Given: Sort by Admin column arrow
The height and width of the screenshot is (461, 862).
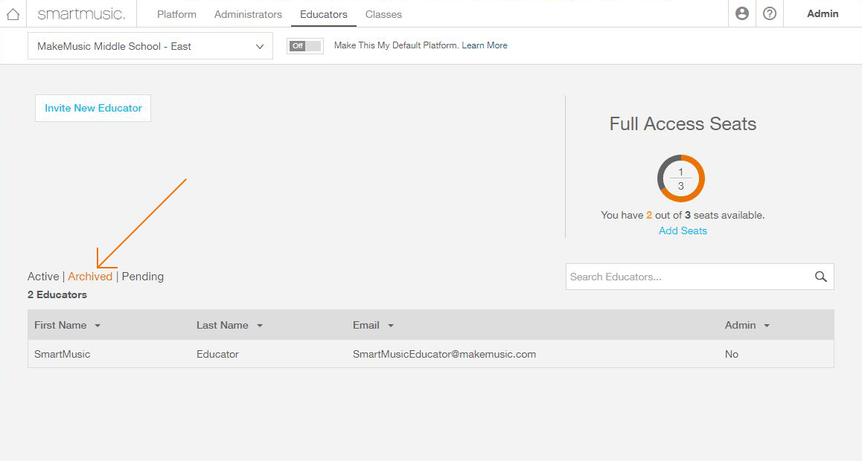Looking at the screenshot, I should click(767, 326).
